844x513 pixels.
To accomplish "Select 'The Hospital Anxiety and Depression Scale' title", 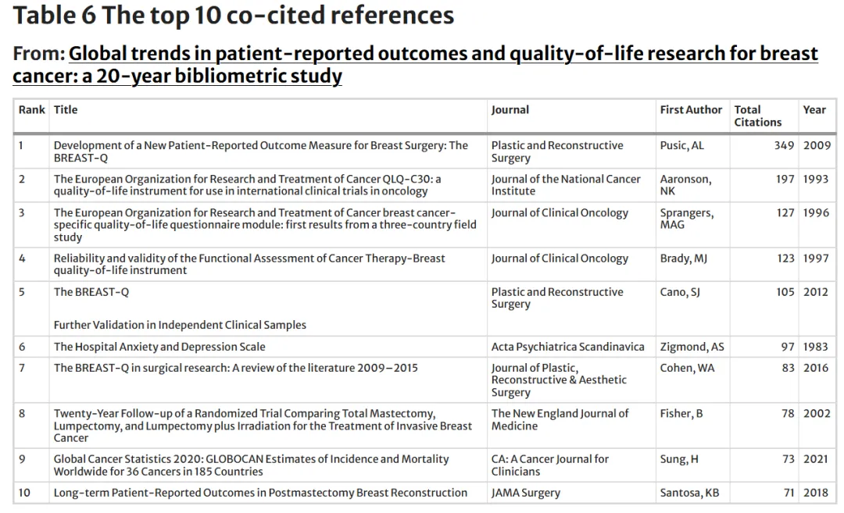I will click(x=159, y=347).
